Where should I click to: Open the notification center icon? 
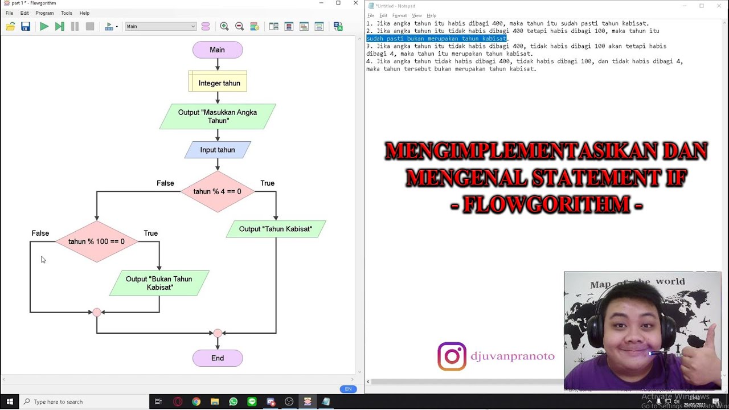click(x=716, y=402)
